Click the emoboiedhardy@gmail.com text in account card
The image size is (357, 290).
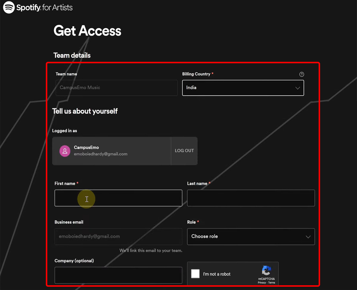tap(101, 154)
